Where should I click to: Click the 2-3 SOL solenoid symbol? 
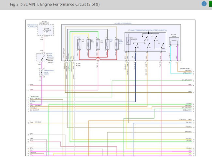tap(88, 45)
